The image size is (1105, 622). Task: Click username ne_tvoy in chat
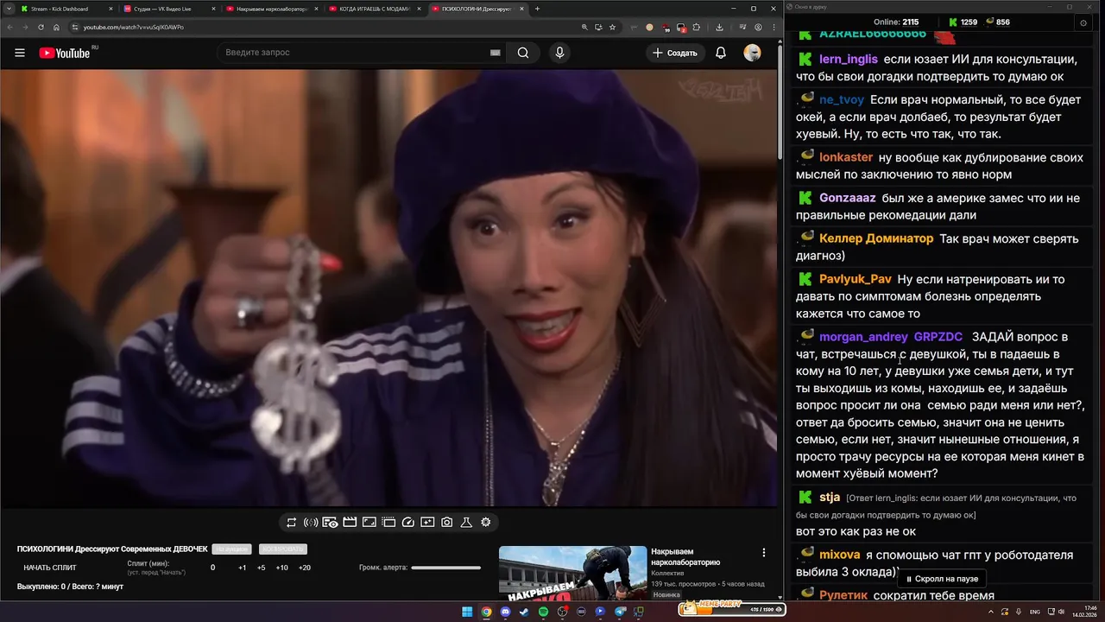842,100
